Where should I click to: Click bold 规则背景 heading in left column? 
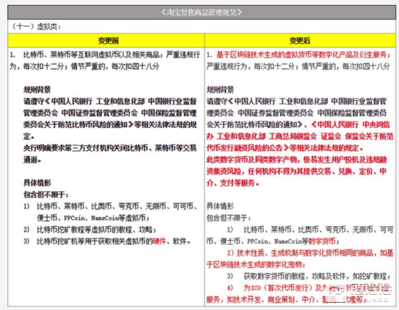(x=37, y=90)
